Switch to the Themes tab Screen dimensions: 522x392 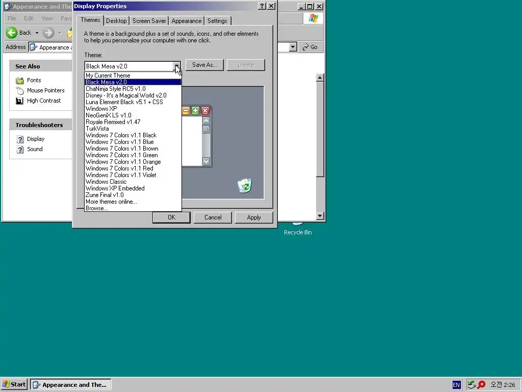90,20
